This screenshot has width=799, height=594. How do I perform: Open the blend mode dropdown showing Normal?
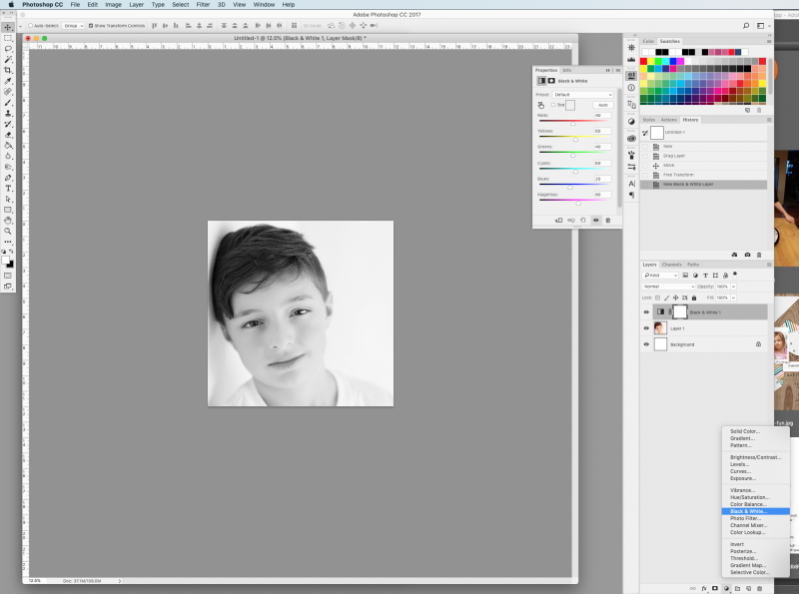click(668, 287)
